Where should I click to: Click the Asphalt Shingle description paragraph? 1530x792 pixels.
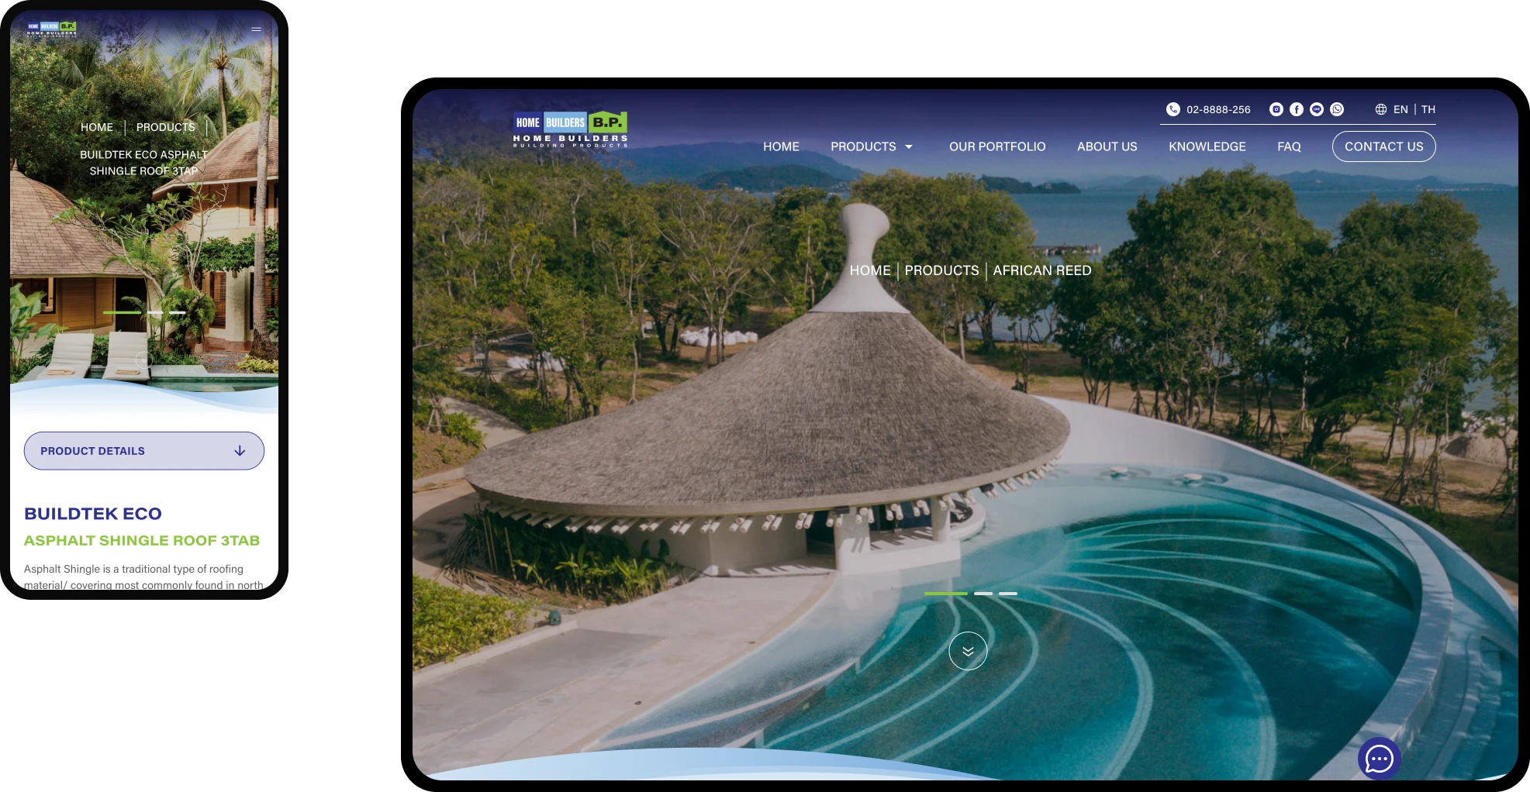click(x=143, y=577)
